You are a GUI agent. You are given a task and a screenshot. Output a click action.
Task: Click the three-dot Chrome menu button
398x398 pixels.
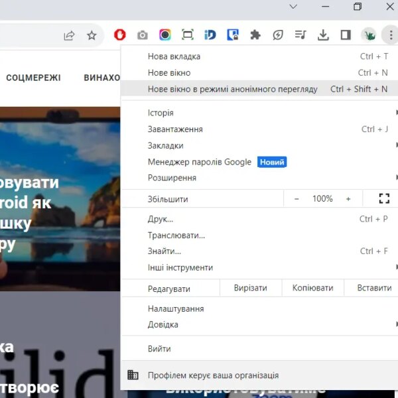coord(391,35)
